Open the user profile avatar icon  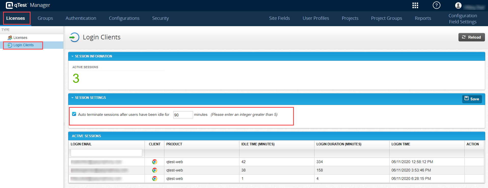(458, 5)
